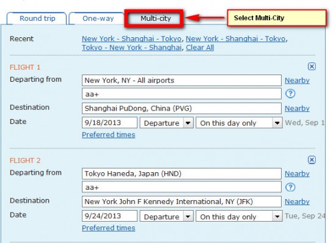Open help icon beside Flight 1 aa+ field

click(290, 93)
